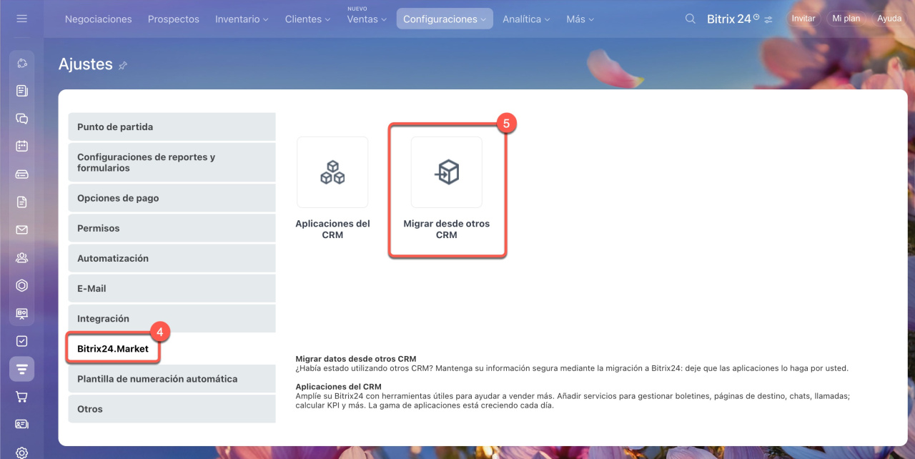Select the Permisos section
The height and width of the screenshot is (459, 915).
[x=172, y=228]
